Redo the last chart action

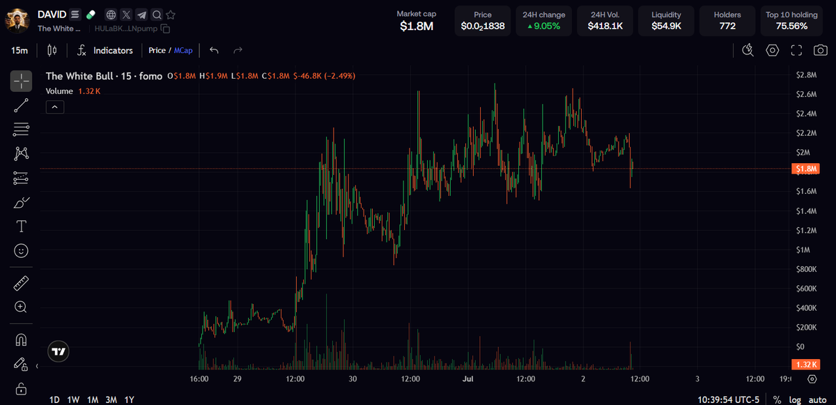tap(238, 50)
